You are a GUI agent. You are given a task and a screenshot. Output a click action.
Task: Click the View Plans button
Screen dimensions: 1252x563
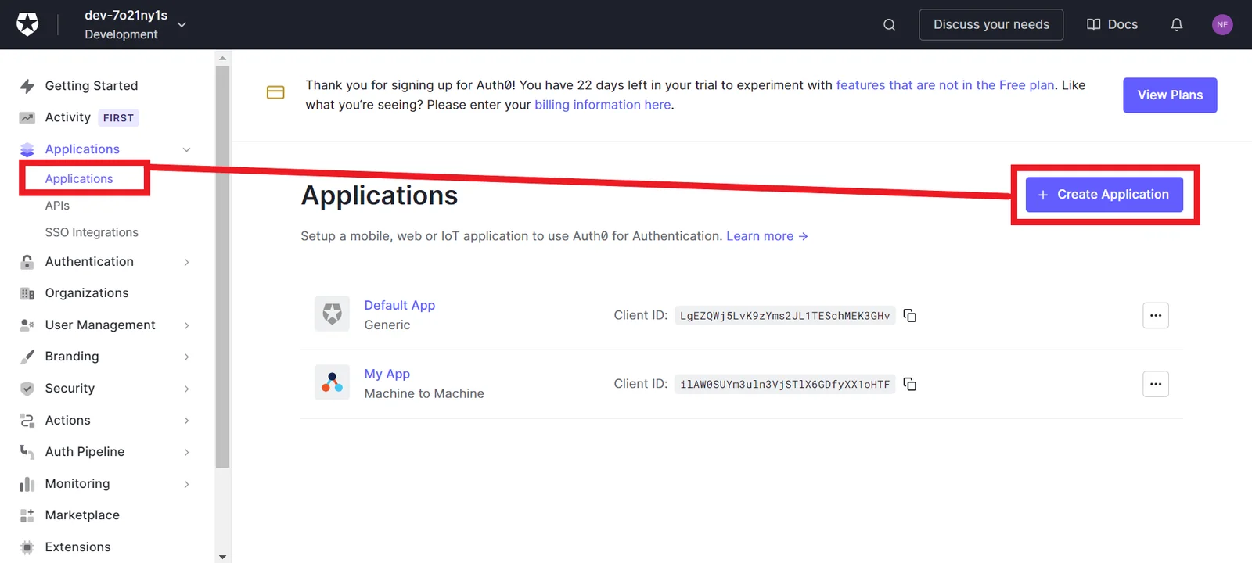(x=1170, y=95)
